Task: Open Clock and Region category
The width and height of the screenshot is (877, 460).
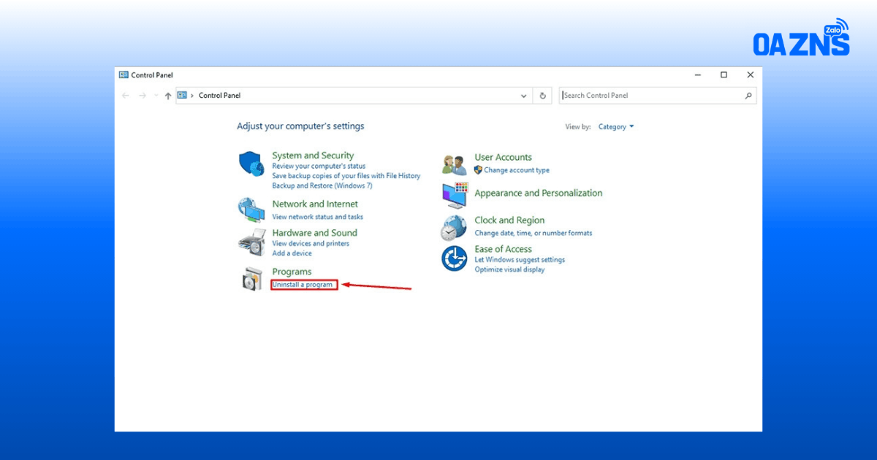Action: click(509, 221)
